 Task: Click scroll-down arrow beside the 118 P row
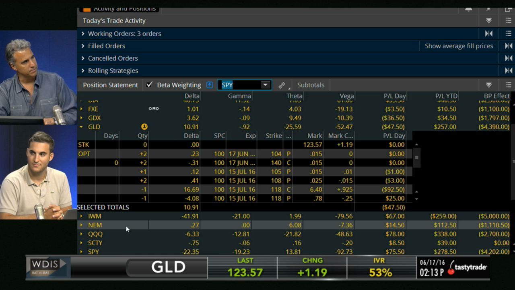pos(416,199)
